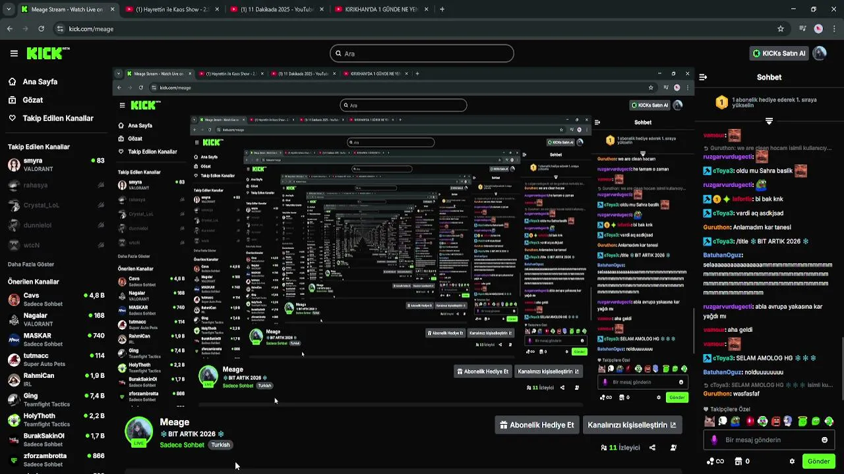Screen dimensions: 844x474
Task: Click the MASKAR channel avatar
Action: (x=14, y=340)
